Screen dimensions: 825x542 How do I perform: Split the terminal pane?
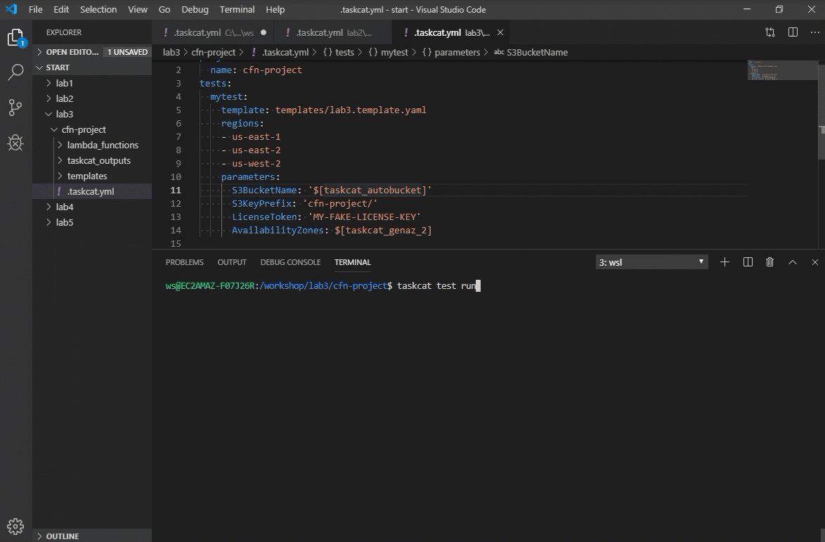pos(748,262)
